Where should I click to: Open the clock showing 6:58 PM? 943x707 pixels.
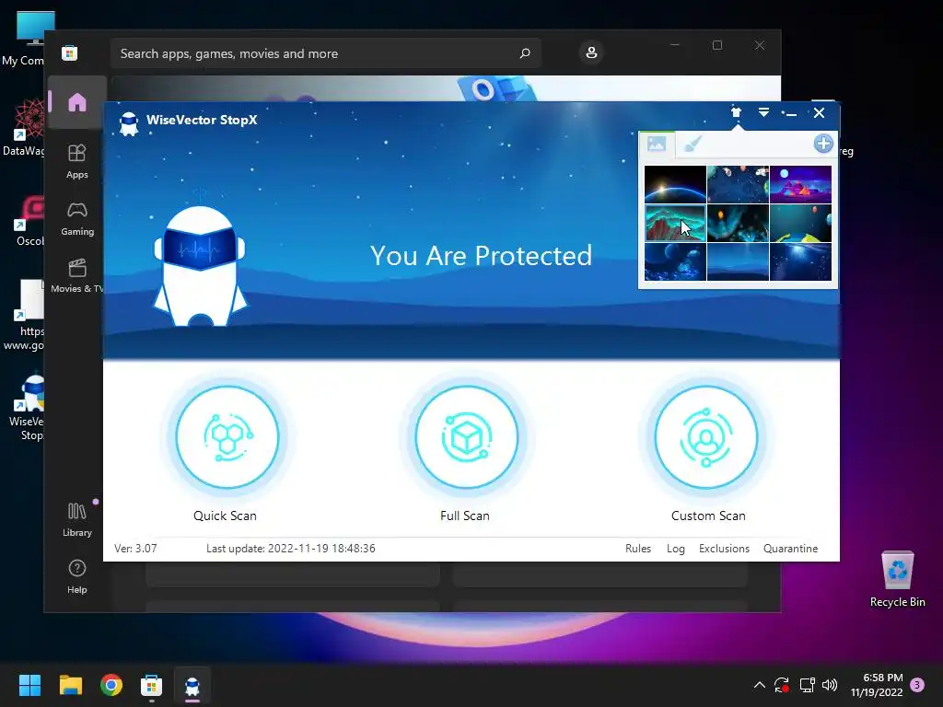[877, 685]
